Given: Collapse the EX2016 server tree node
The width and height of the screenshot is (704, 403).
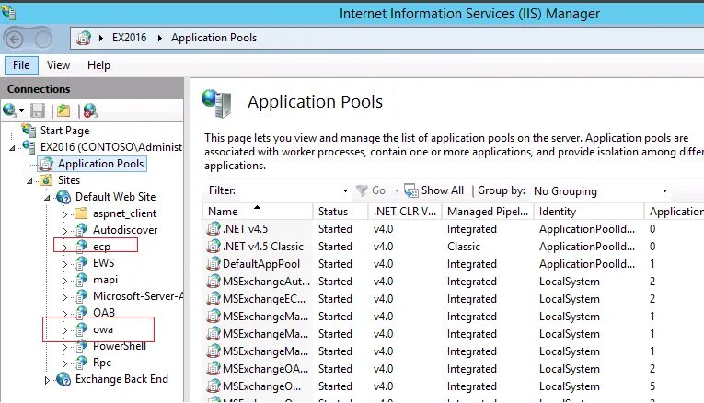Looking at the screenshot, I should point(12,147).
